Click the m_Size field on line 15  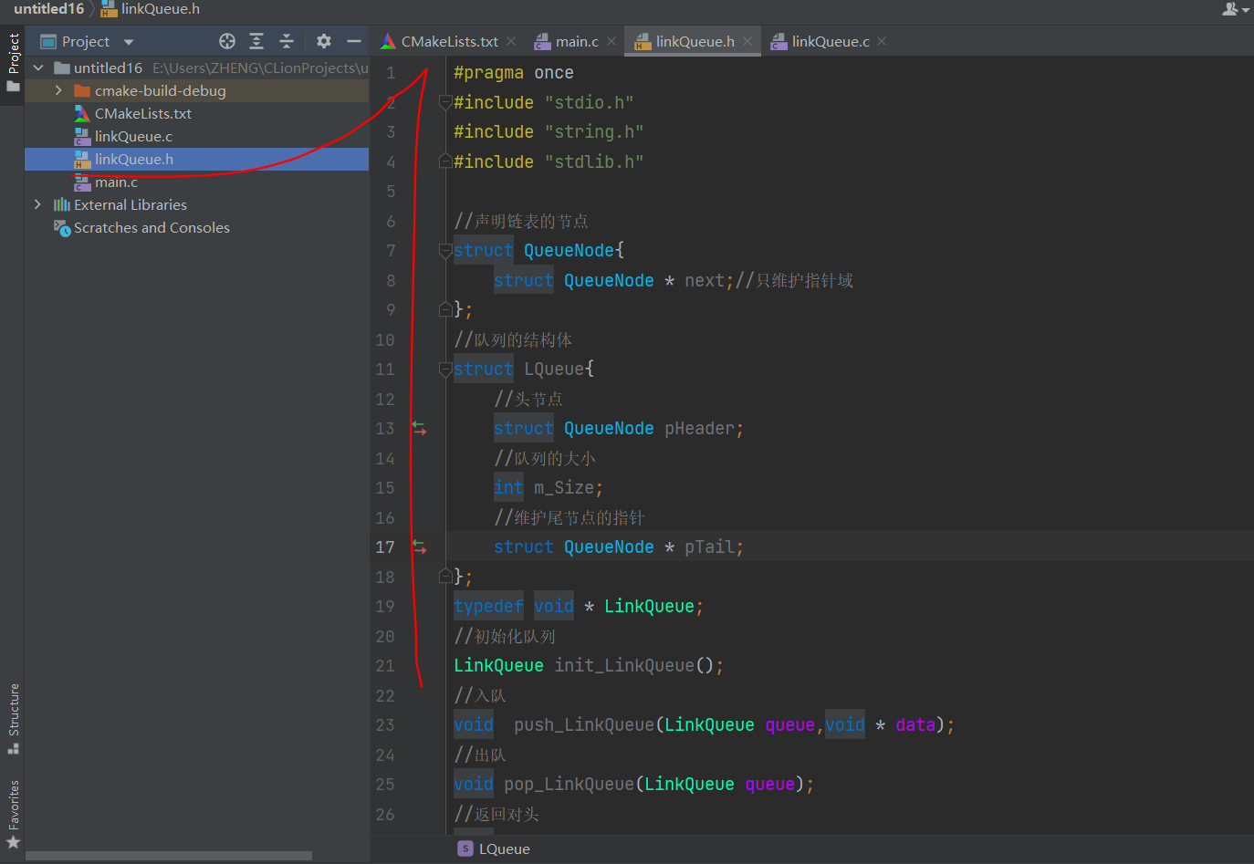click(x=563, y=487)
